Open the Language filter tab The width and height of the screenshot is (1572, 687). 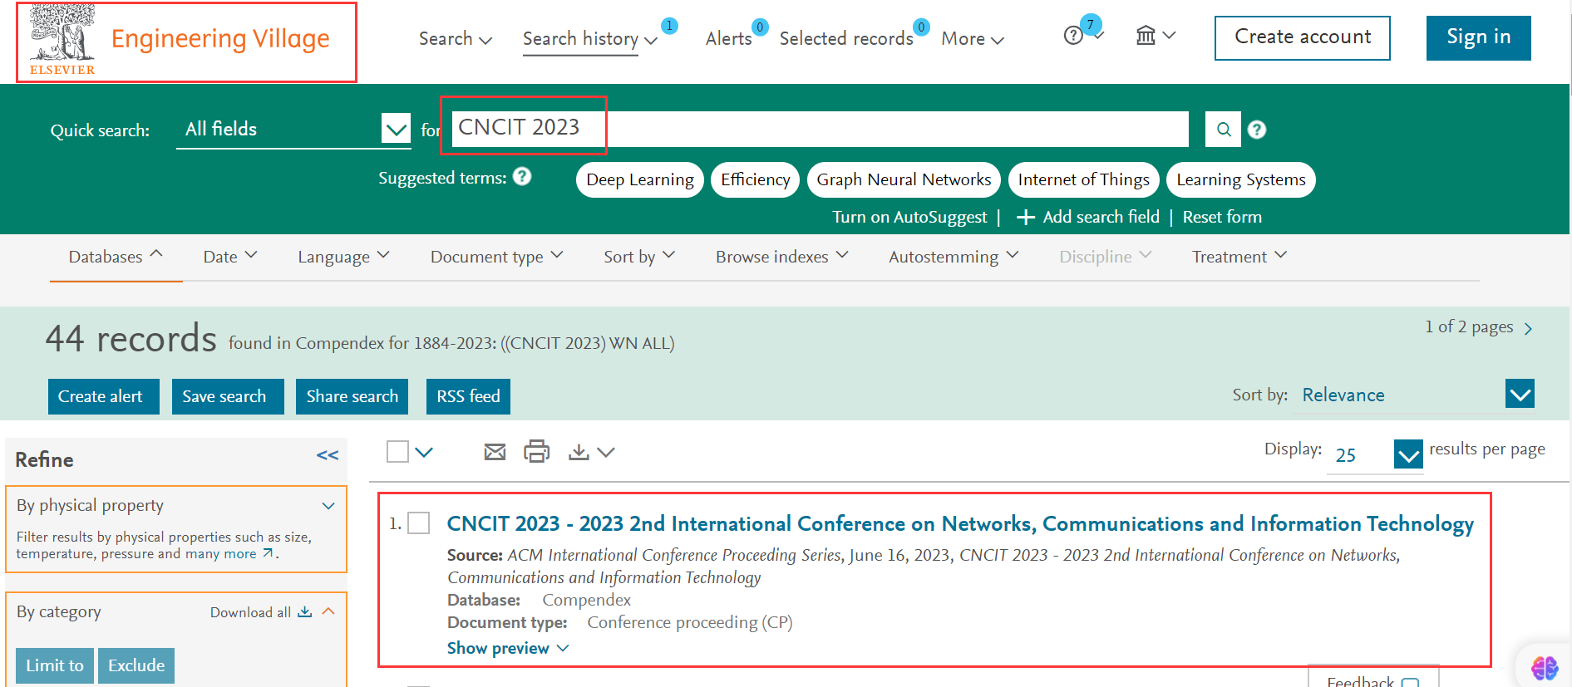tap(343, 257)
